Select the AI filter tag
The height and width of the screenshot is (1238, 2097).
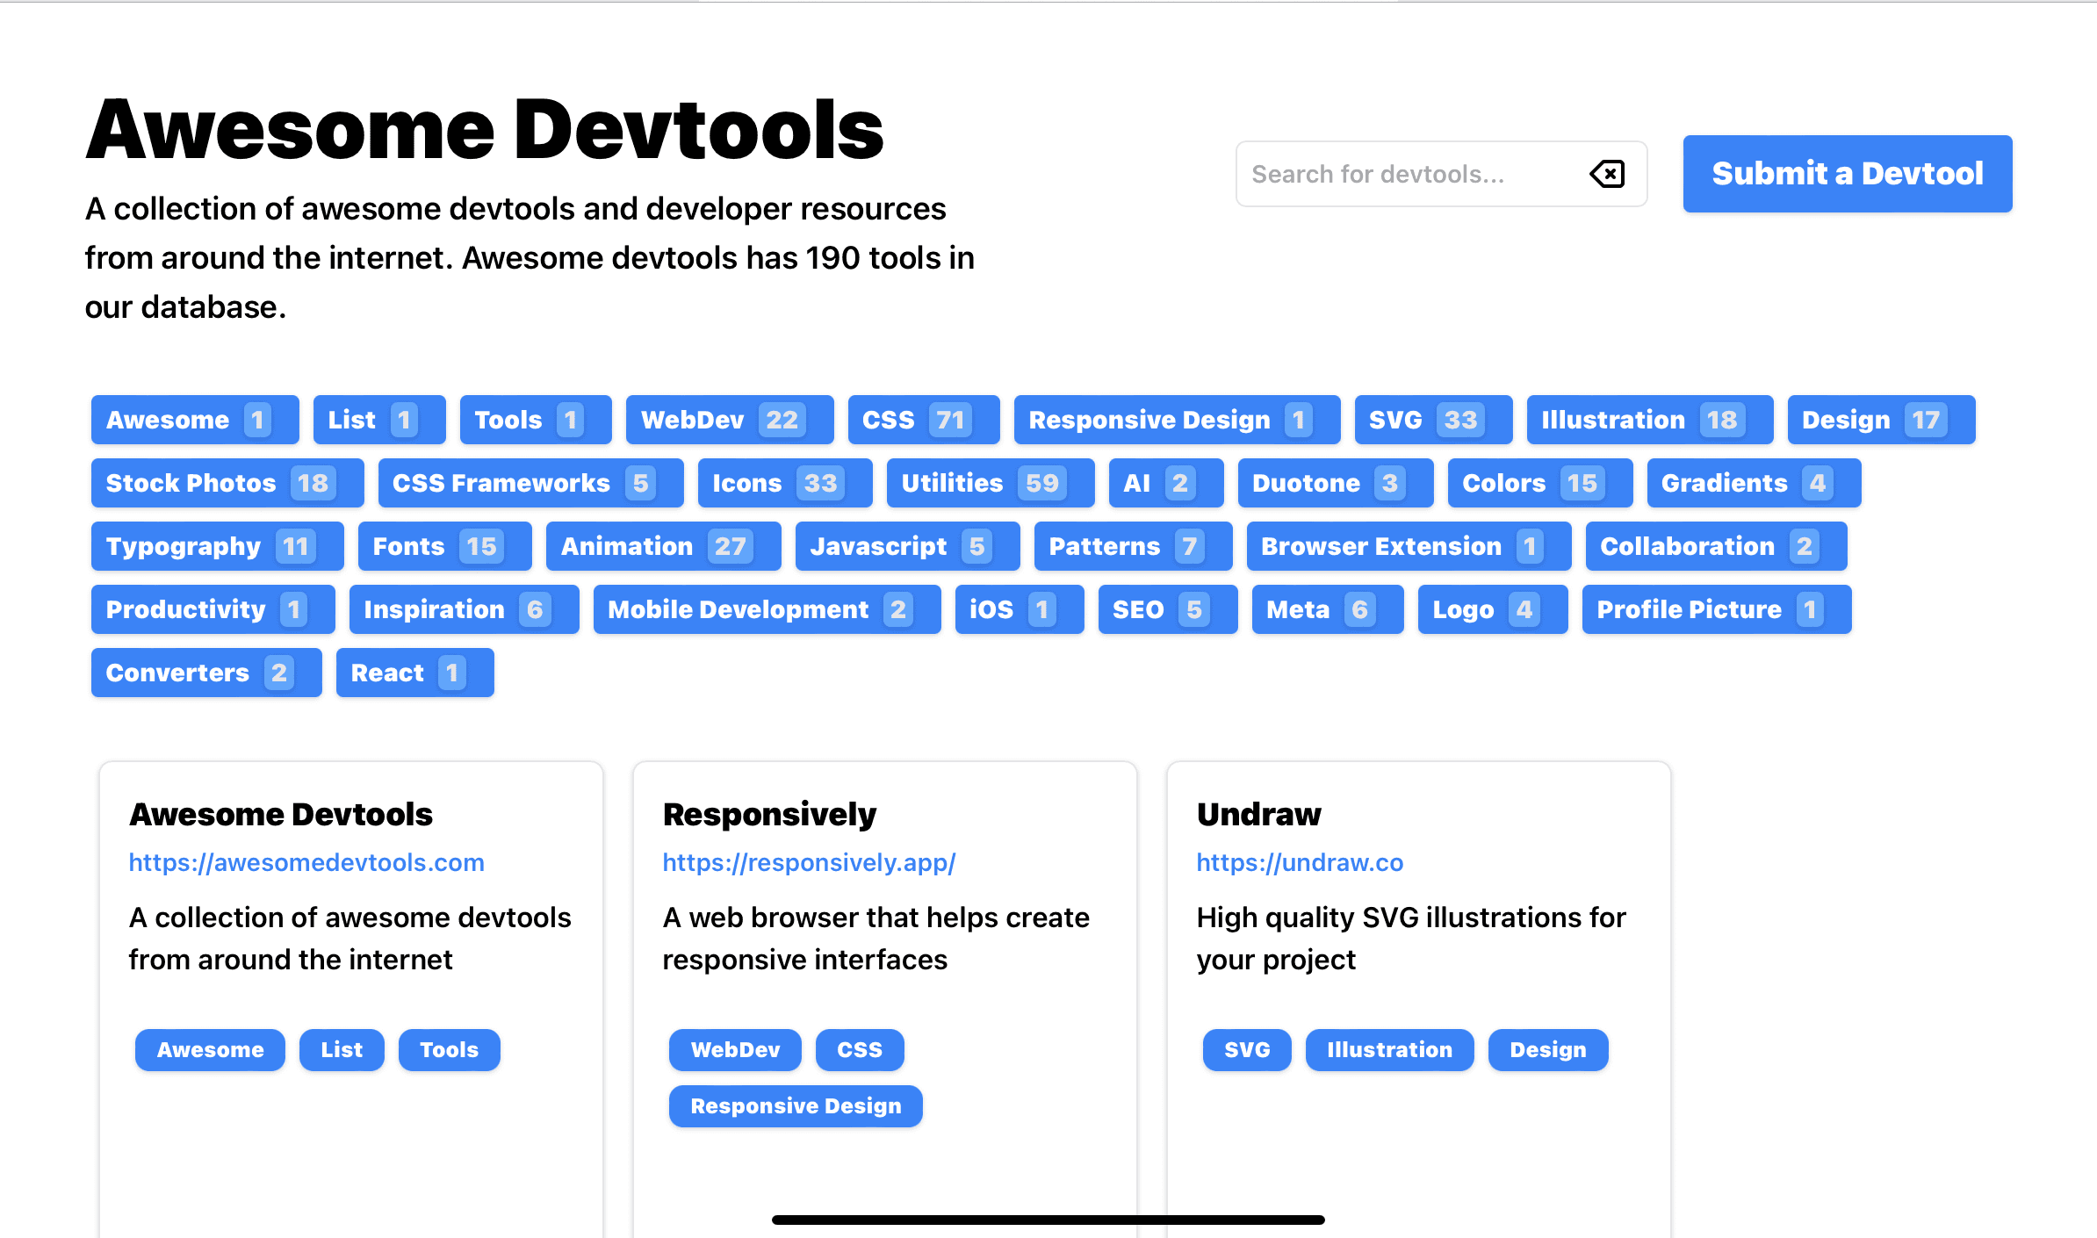(1166, 483)
